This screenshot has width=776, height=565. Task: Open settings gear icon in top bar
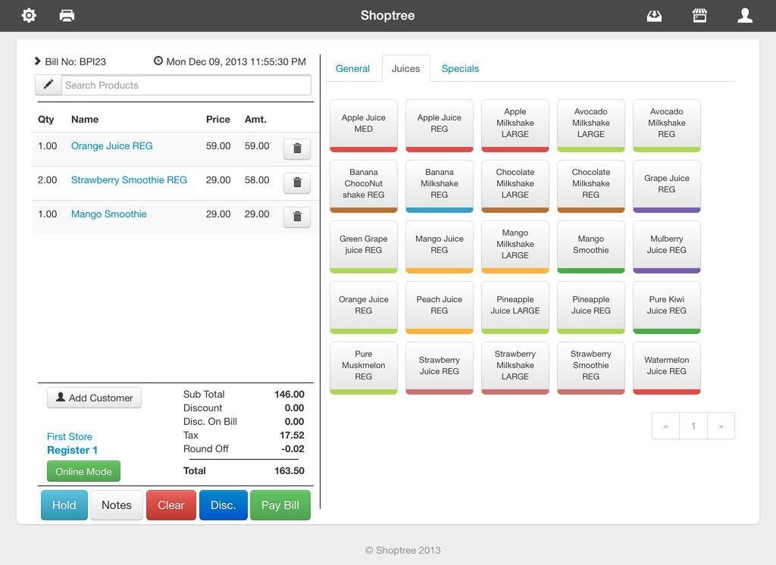click(x=29, y=15)
